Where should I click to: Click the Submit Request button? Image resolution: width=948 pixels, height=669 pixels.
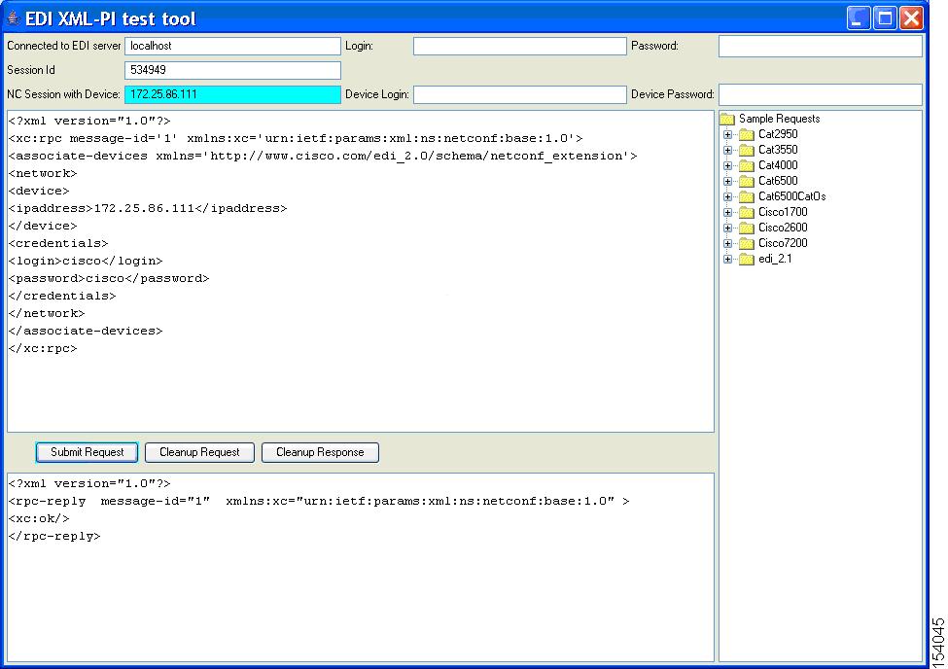click(88, 452)
